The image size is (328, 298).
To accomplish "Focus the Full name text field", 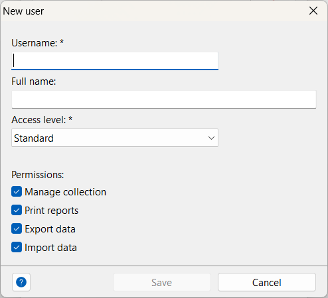I will 164,99.
